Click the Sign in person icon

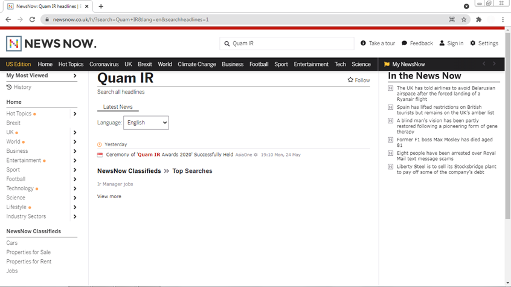(x=442, y=43)
